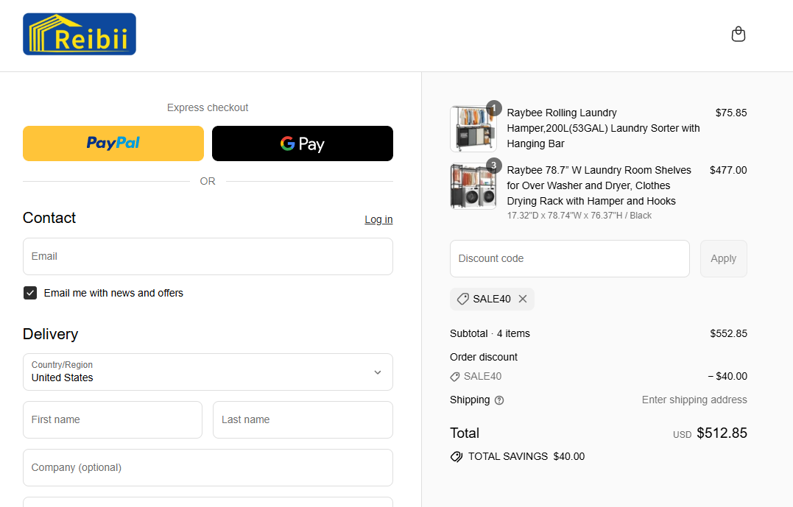Click the TOTAL SAVINGS $40.00 text

526,456
